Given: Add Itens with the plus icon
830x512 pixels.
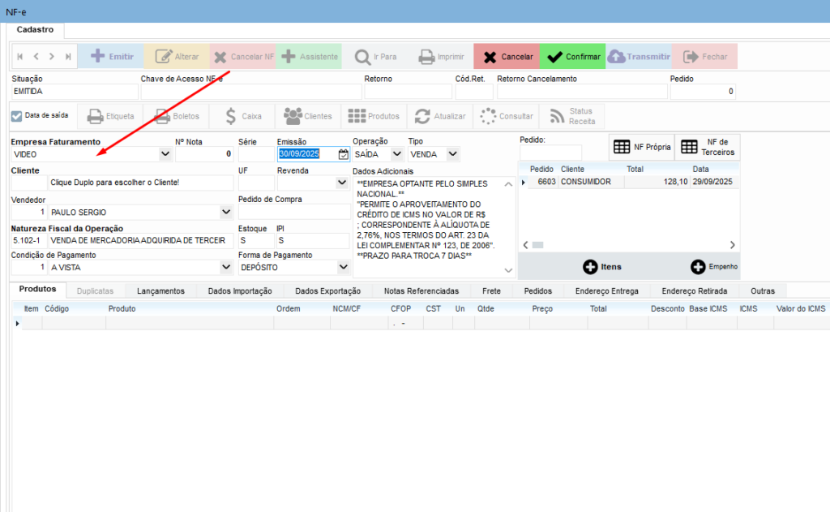Looking at the screenshot, I should point(602,267).
